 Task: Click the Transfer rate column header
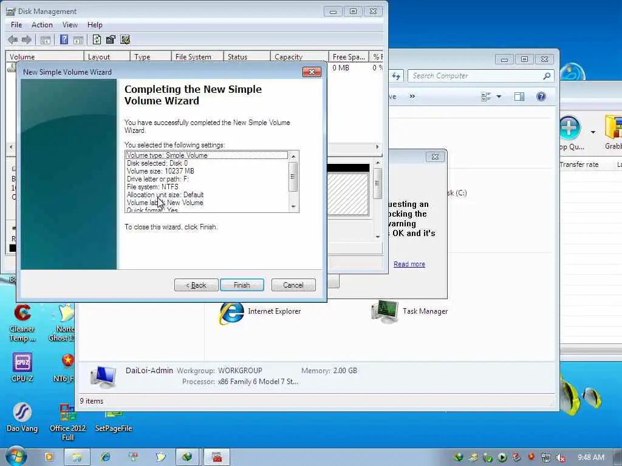[579, 164]
